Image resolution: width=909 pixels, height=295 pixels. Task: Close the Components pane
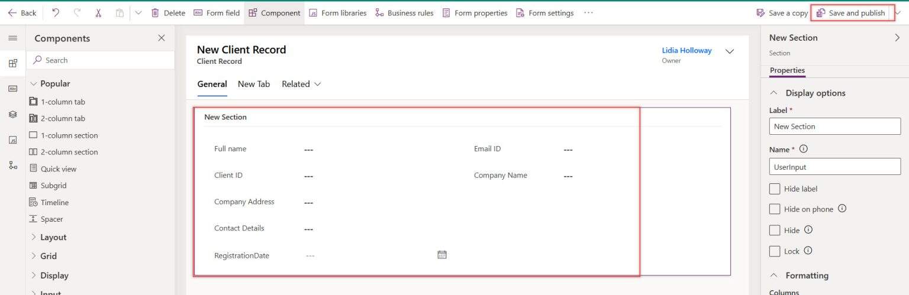pyautogui.click(x=162, y=38)
